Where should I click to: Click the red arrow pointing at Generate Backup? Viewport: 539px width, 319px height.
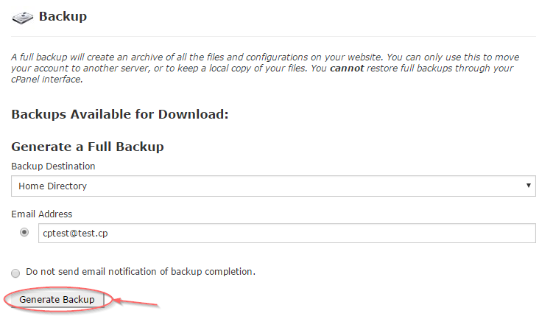[x=136, y=303]
